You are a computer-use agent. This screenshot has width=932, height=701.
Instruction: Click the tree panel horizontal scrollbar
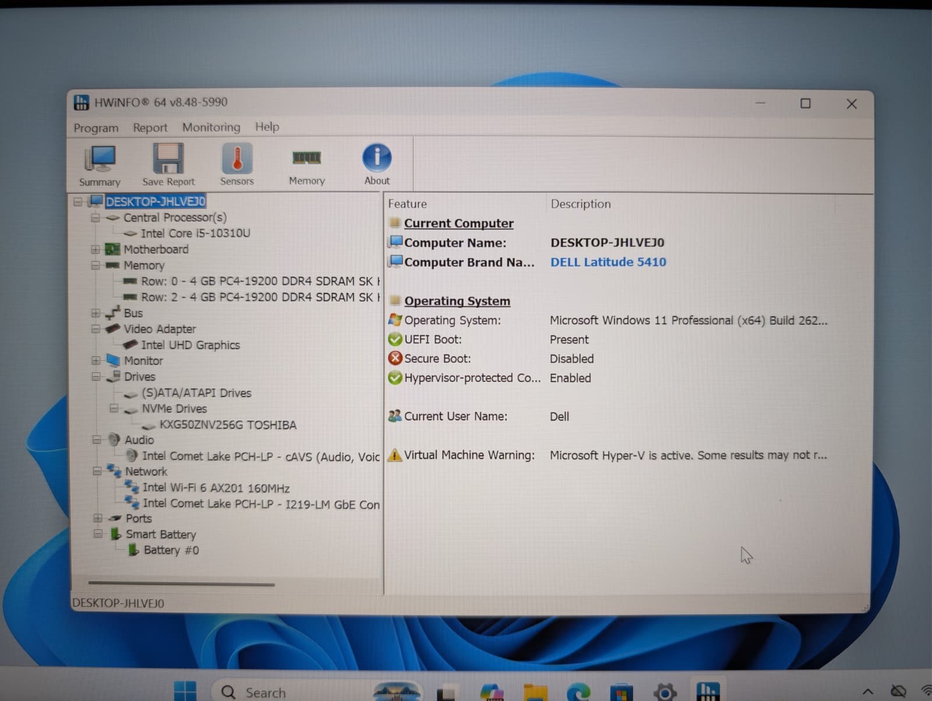tap(181, 583)
